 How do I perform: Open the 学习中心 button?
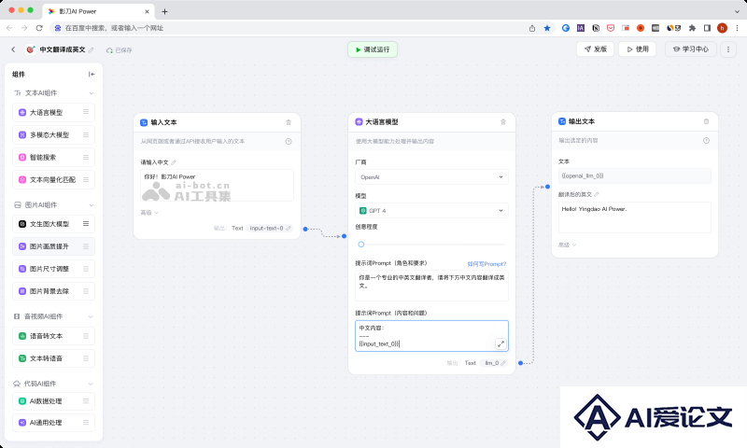(x=691, y=49)
